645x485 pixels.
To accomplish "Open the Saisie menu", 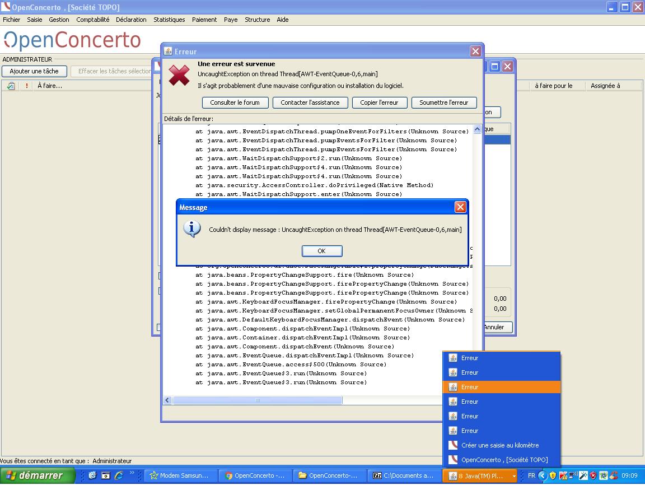I will pos(35,20).
